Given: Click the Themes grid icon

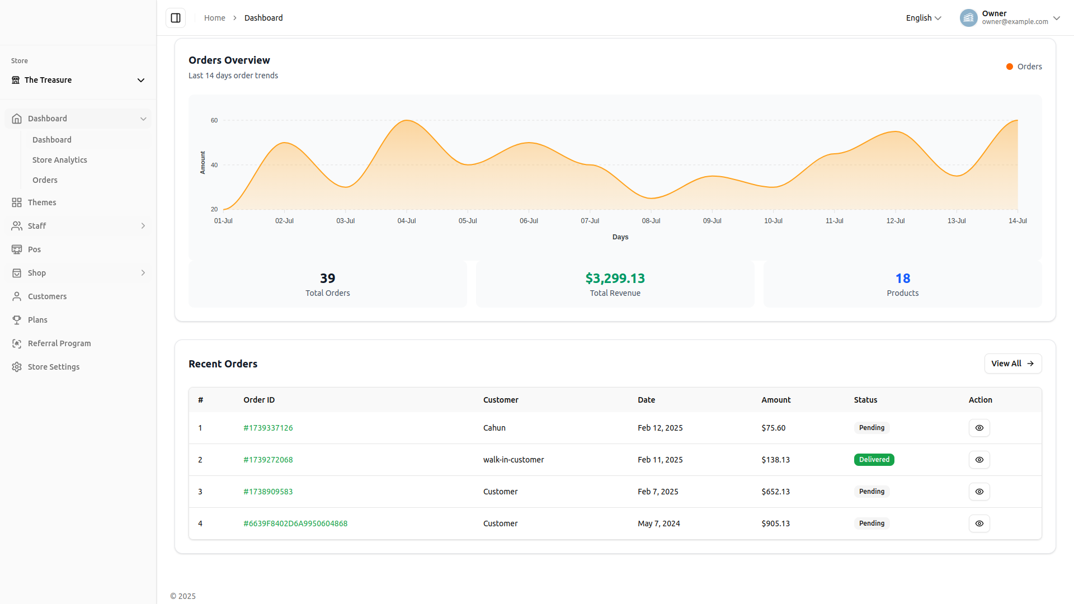Looking at the screenshot, I should pos(17,202).
